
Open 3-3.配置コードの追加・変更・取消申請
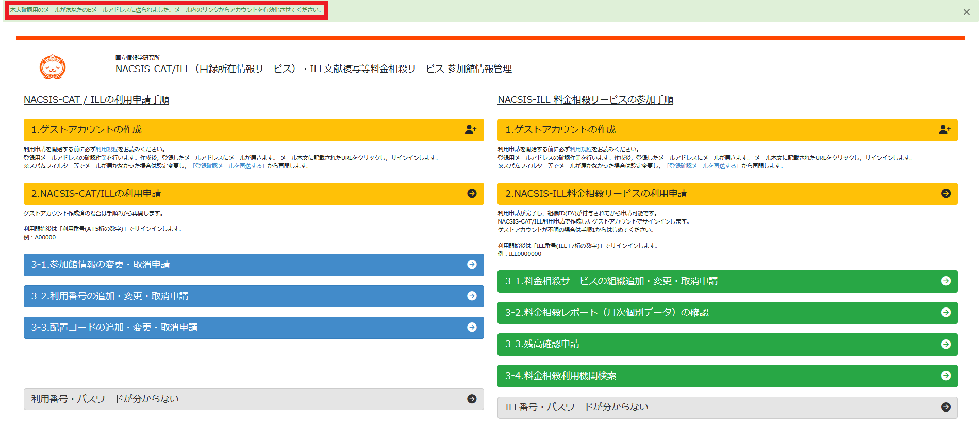click(x=254, y=328)
